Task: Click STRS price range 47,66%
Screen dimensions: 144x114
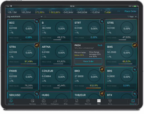Action: (x=126, y=37)
